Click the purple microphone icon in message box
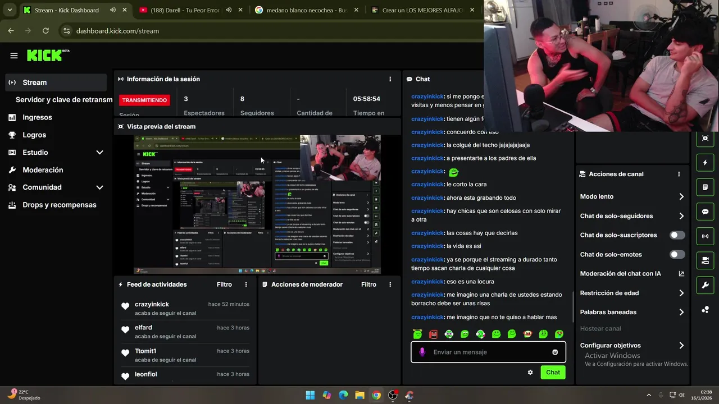The width and height of the screenshot is (719, 404). point(422,352)
